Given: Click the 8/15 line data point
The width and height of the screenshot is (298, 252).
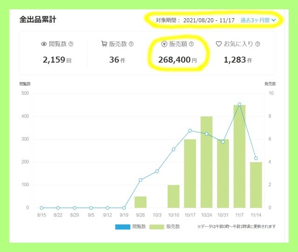Looking at the screenshot, I should [41, 208].
